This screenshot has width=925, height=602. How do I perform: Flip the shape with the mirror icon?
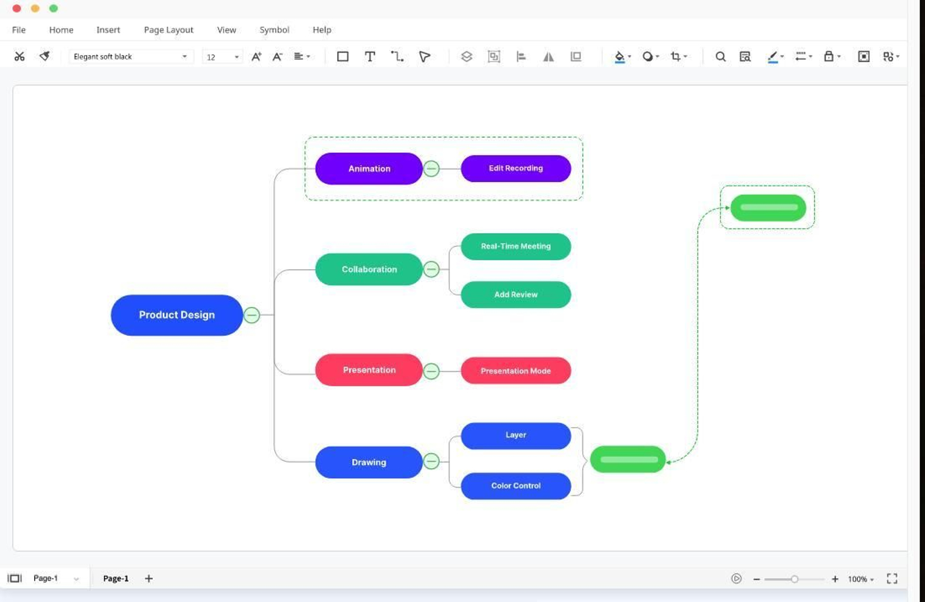pos(548,56)
